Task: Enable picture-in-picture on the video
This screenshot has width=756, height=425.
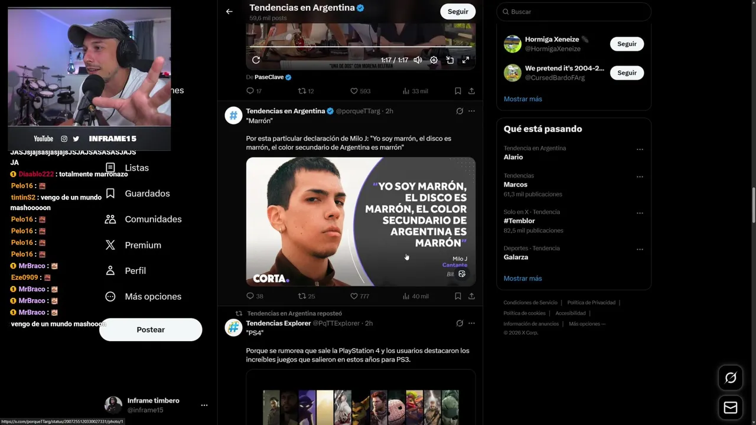Action: tap(449, 60)
